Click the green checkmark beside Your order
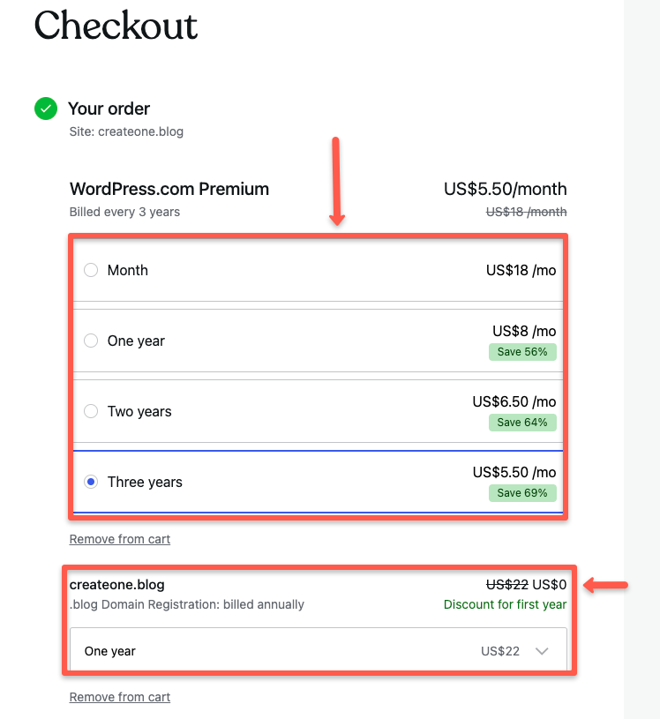Image resolution: width=660 pixels, height=719 pixels. 45,109
